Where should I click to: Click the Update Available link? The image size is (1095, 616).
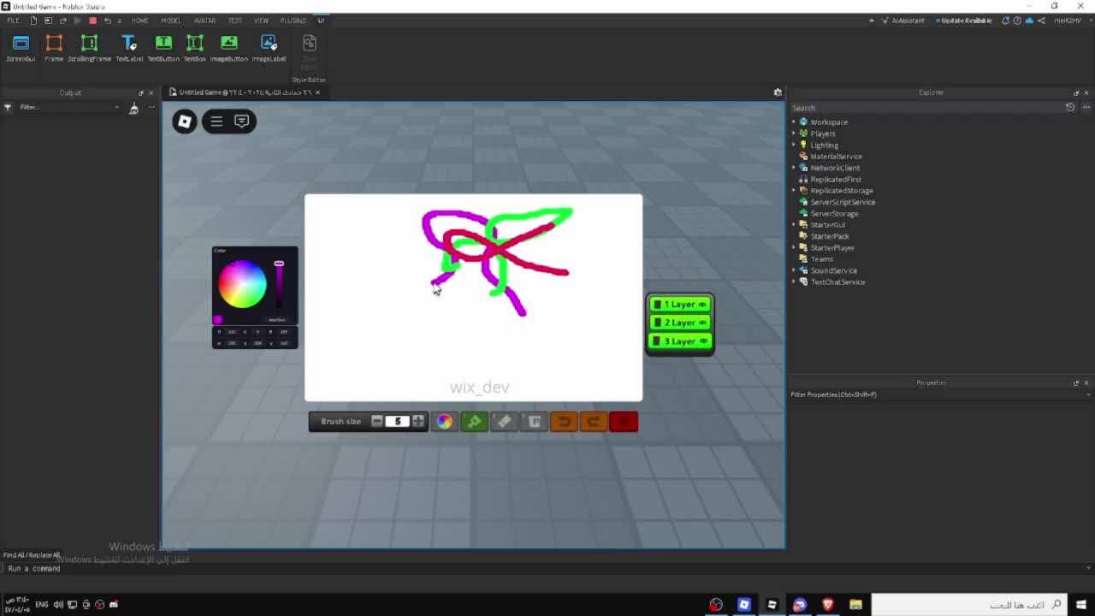pyautogui.click(x=966, y=21)
